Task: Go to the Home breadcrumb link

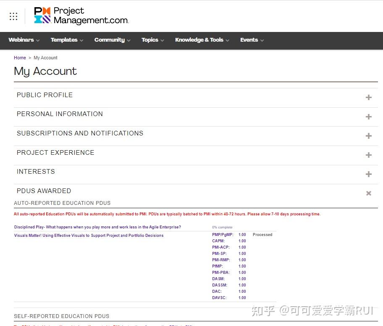Action: [x=20, y=58]
